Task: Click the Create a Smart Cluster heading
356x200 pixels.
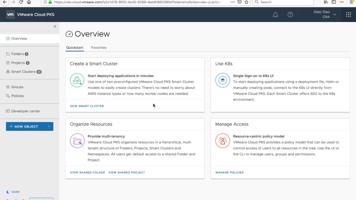Action: tap(94, 64)
